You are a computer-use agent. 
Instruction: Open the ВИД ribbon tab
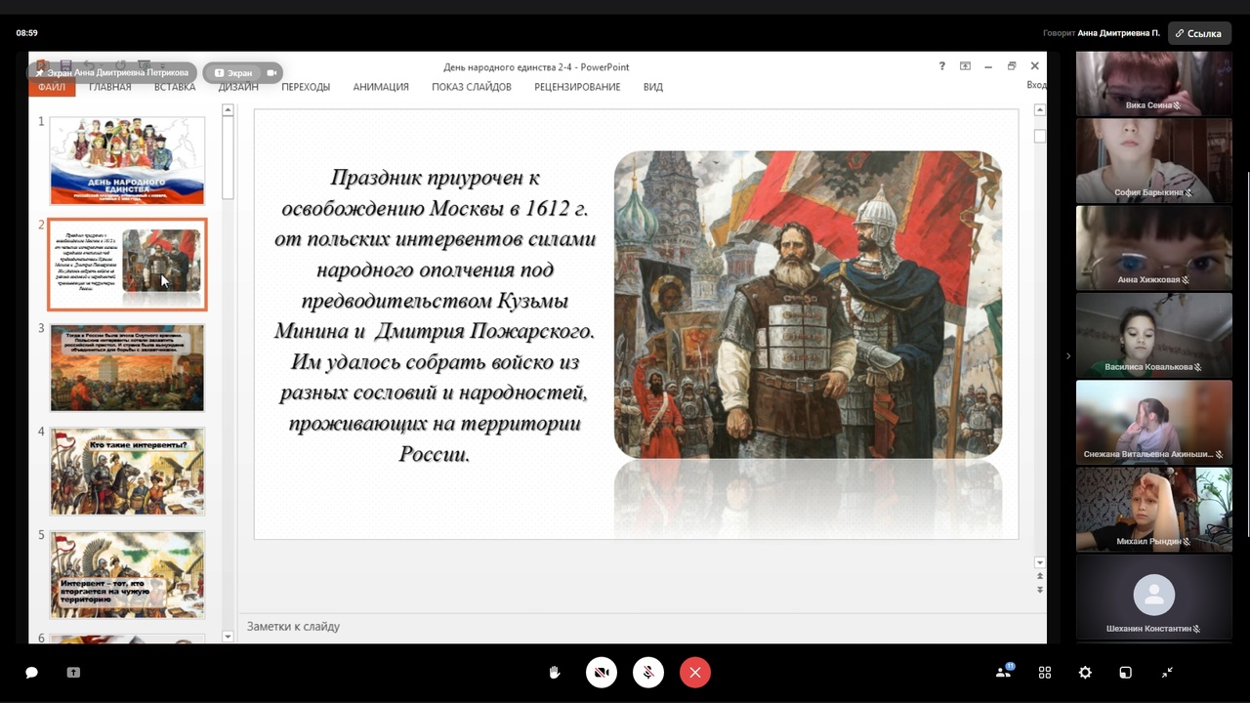[x=653, y=87]
